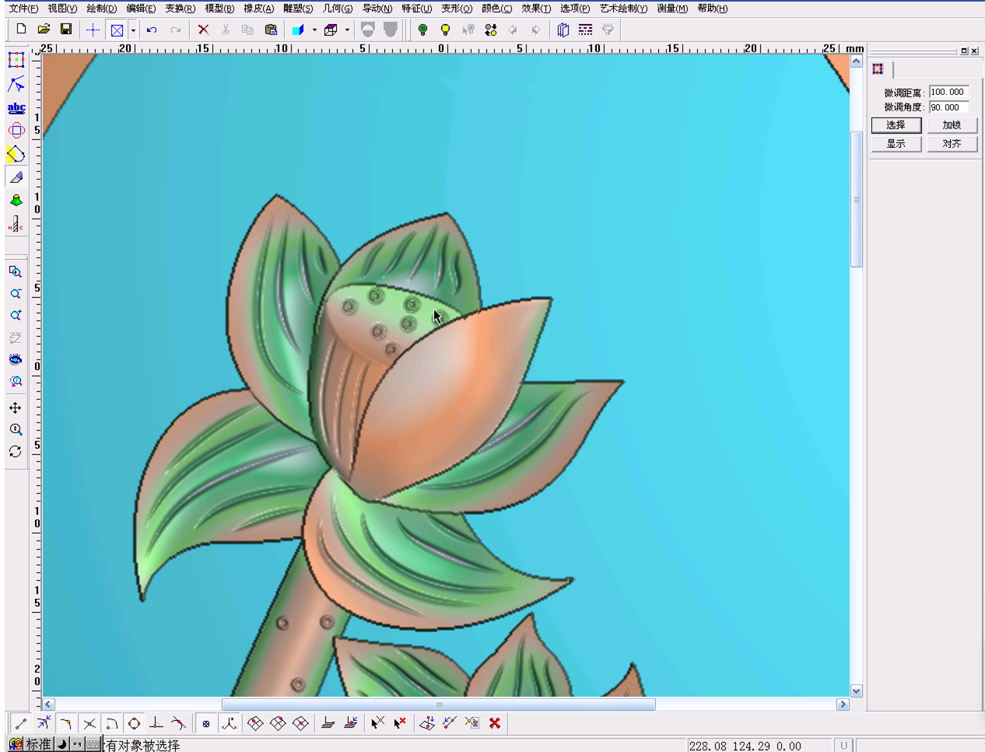Expand the wireframe box view dropdown arrow
Image resolution: width=985 pixels, height=752 pixels.
[x=347, y=30]
